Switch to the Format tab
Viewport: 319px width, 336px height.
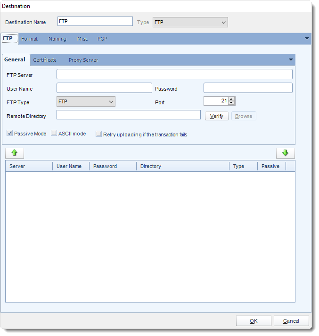pos(29,39)
